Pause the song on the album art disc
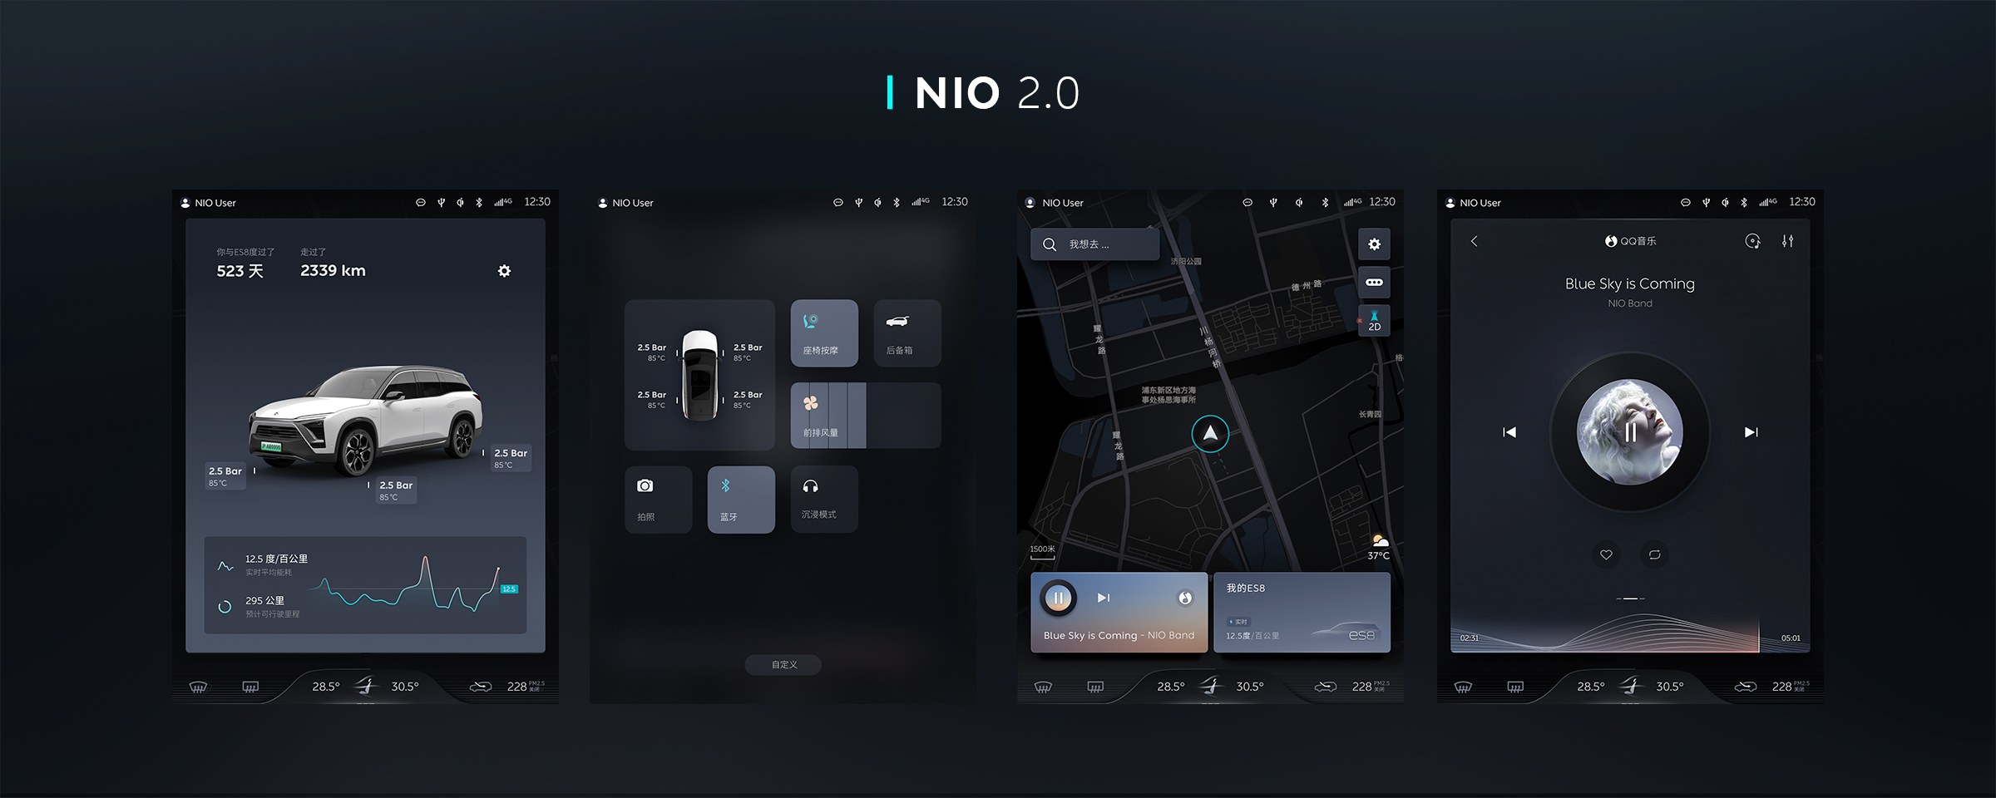This screenshot has width=1996, height=798. [x=1630, y=432]
